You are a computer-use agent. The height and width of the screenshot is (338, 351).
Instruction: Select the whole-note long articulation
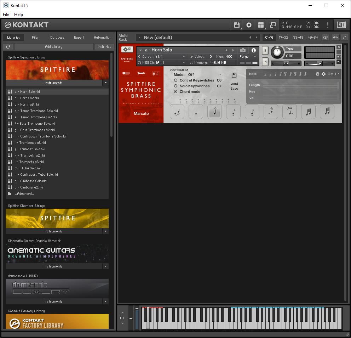(x=196, y=112)
